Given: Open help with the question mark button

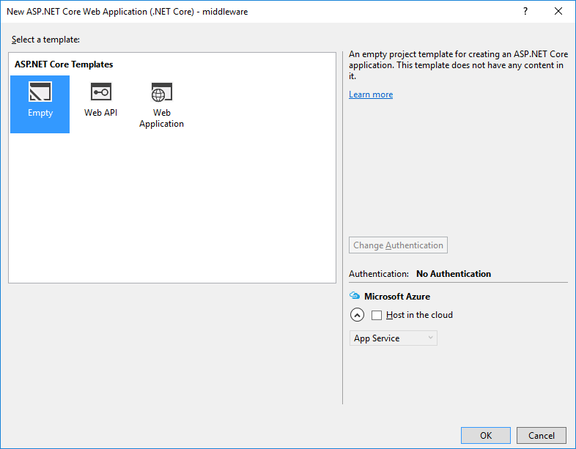Looking at the screenshot, I should [525, 12].
